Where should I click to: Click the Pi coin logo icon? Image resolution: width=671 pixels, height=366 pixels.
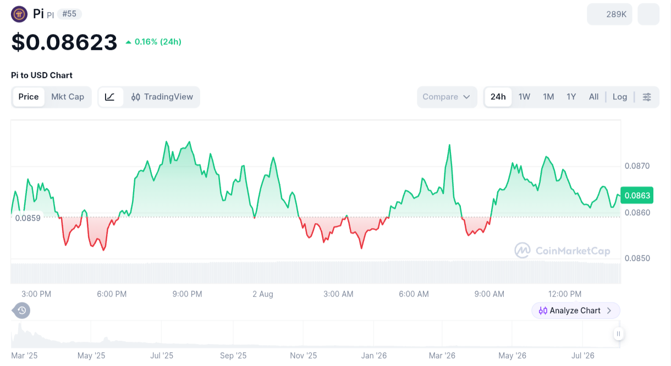point(19,14)
